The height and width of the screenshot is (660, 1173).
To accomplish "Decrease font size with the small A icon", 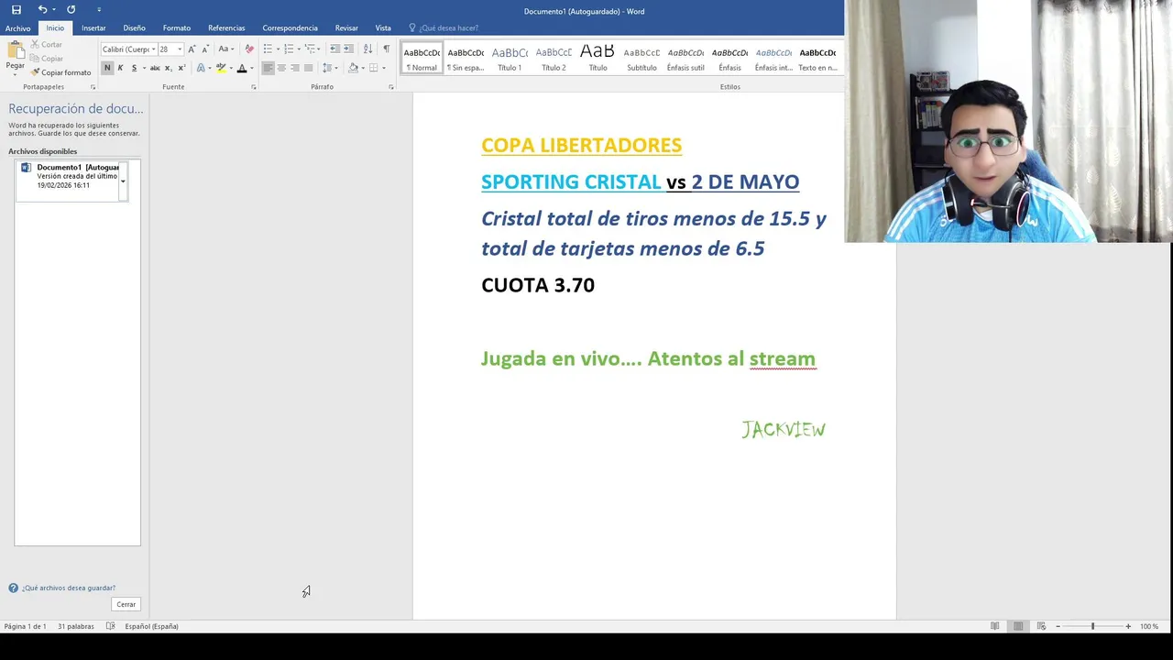I will point(205,49).
